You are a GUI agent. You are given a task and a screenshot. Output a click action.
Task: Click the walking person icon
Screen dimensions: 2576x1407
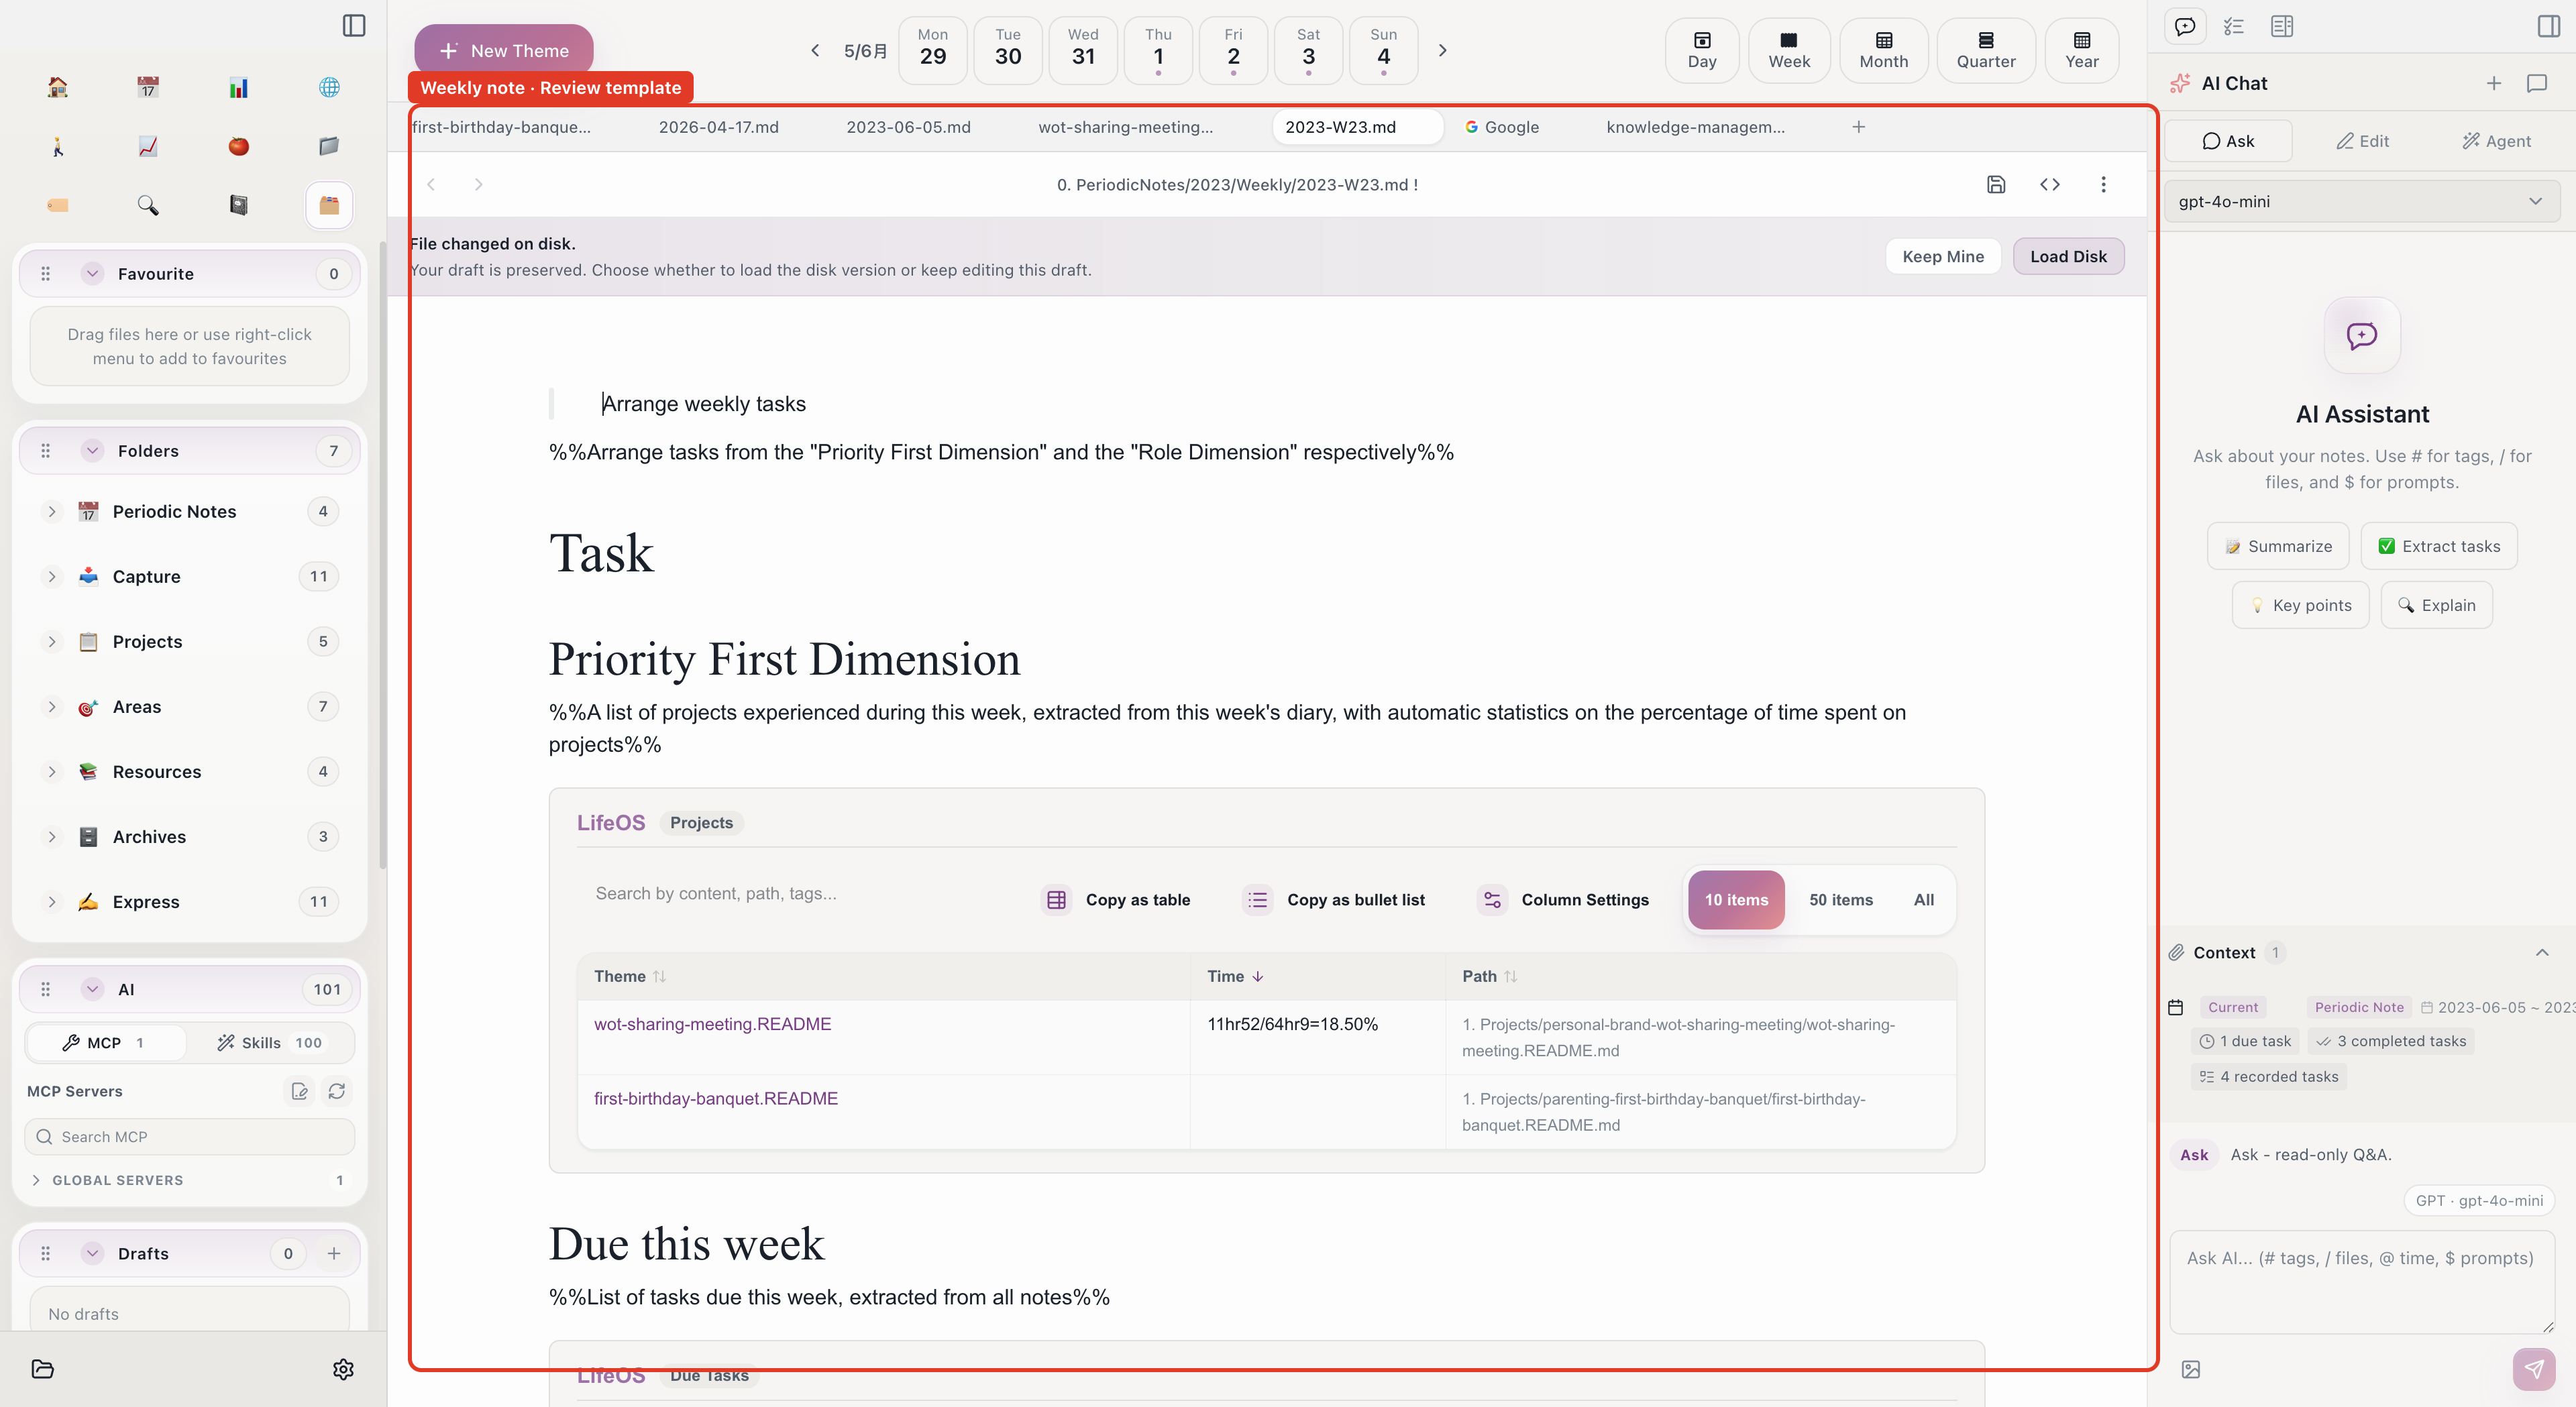pyautogui.click(x=58, y=146)
